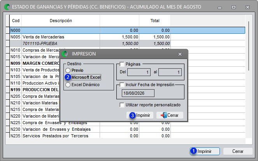Viewport: 258px width, 161px height.
Task: Click the Cod column header
Action: click(16, 21)
